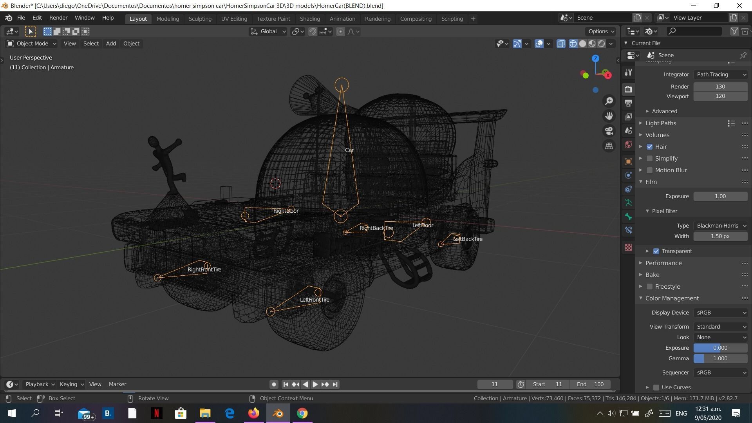Image resolution: width=752 pixels, height=423 pixels.
Task: Open the outliner filter funnel
Action: [734, 31]
